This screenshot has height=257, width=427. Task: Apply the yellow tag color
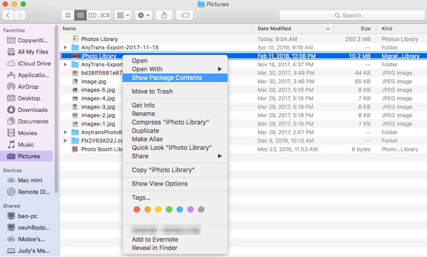click(x=158, y=209)
